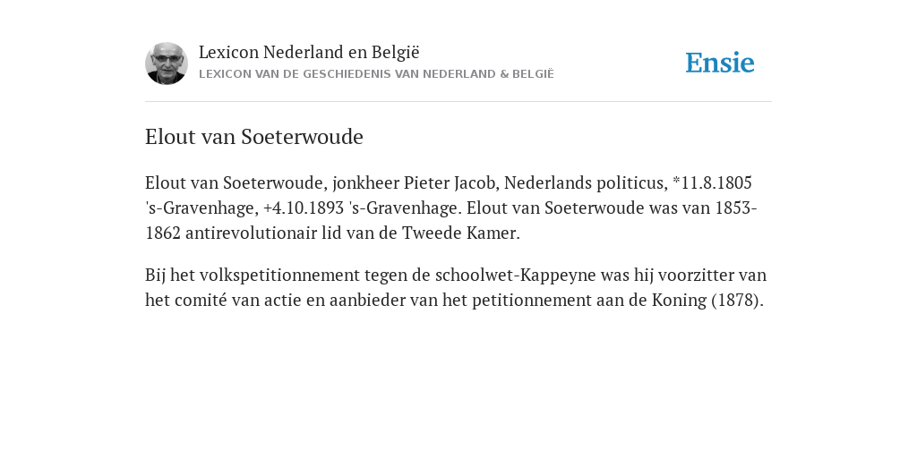This screenshot has width=917, height=458.
Task: Click the year (1878) at paragraph end
Action: point(738,301)
